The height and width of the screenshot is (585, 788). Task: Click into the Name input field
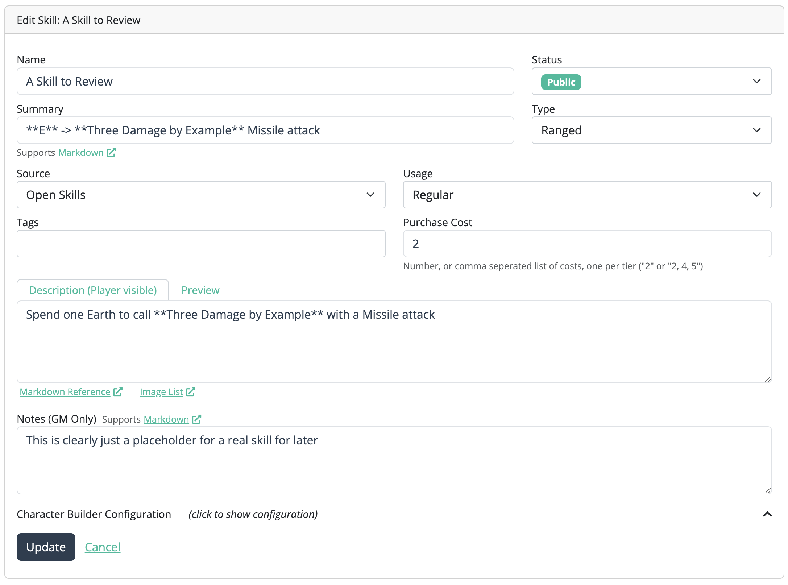[265, 82]
